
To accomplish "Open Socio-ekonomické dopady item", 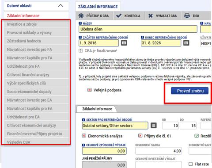I will pos(37,92).
